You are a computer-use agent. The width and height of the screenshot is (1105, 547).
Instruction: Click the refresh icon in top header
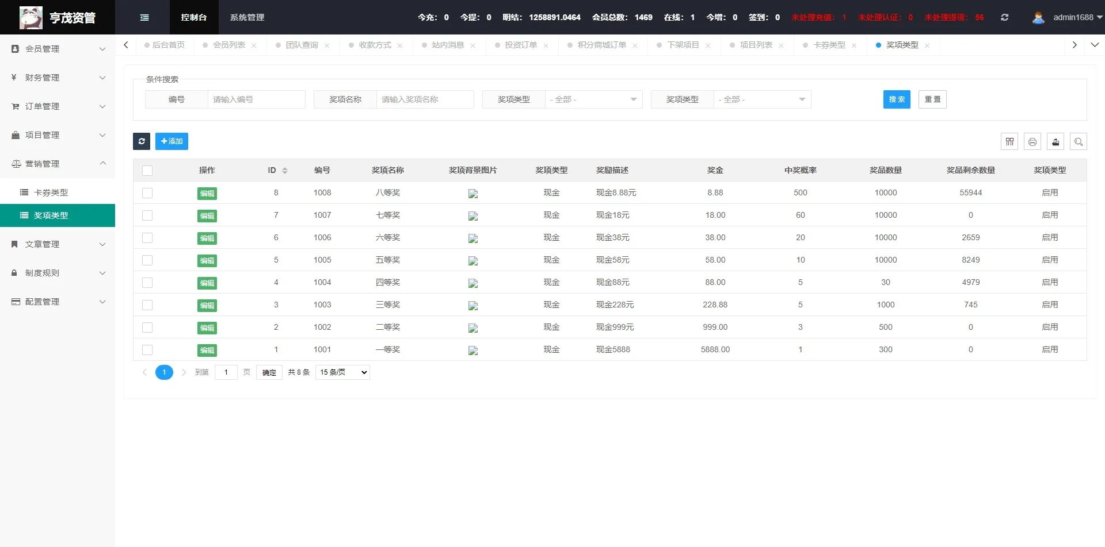(x=1004, y=17)
